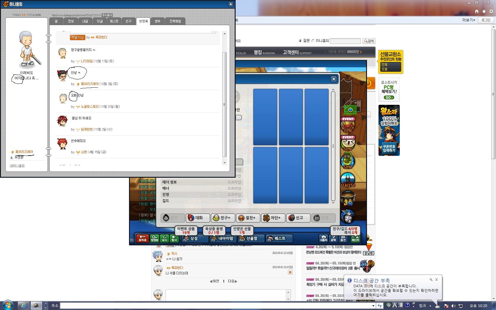This screenshot has width=496, height=310.
Task: Click the 친구+ add friend button
Action: [223, 218]
